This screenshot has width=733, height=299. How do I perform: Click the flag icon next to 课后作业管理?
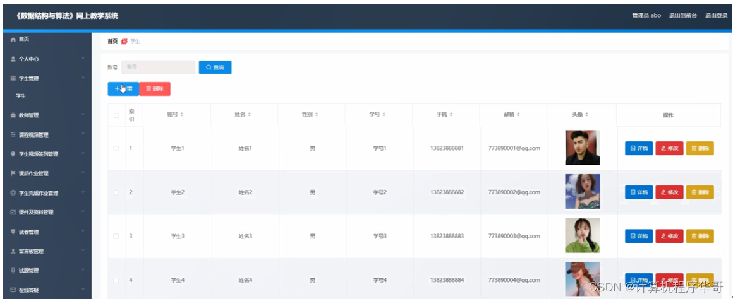tap(13, 173)
